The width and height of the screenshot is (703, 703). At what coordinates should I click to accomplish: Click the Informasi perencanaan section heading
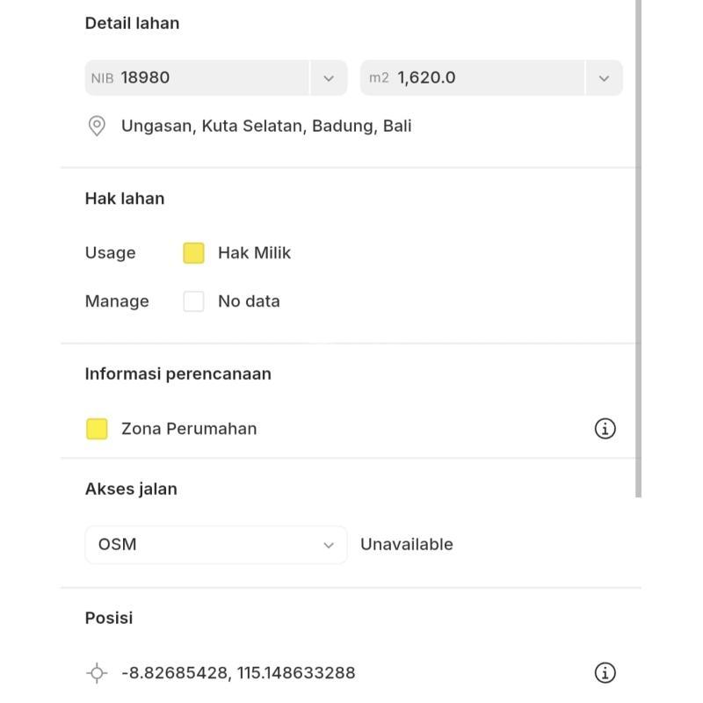[178, 373]
